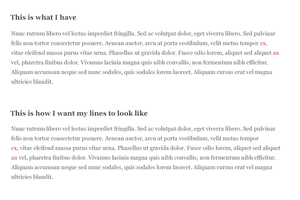Screen dimensions: 300x200
Task: Click red "ex" in the second paragraph
Action: [x=14, y=148]
